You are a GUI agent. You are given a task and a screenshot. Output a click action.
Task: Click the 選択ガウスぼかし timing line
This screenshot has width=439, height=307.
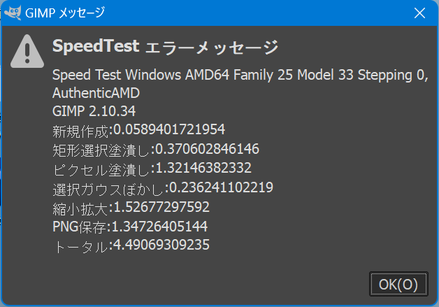163,188
